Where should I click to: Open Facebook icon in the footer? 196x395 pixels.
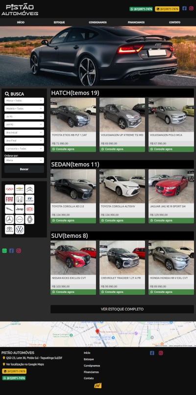tap(152, 353)
